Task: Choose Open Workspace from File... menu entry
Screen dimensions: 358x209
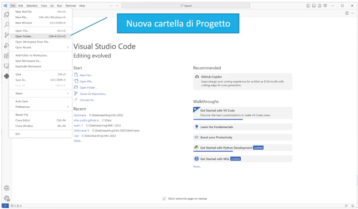Action: click(41, 42)
